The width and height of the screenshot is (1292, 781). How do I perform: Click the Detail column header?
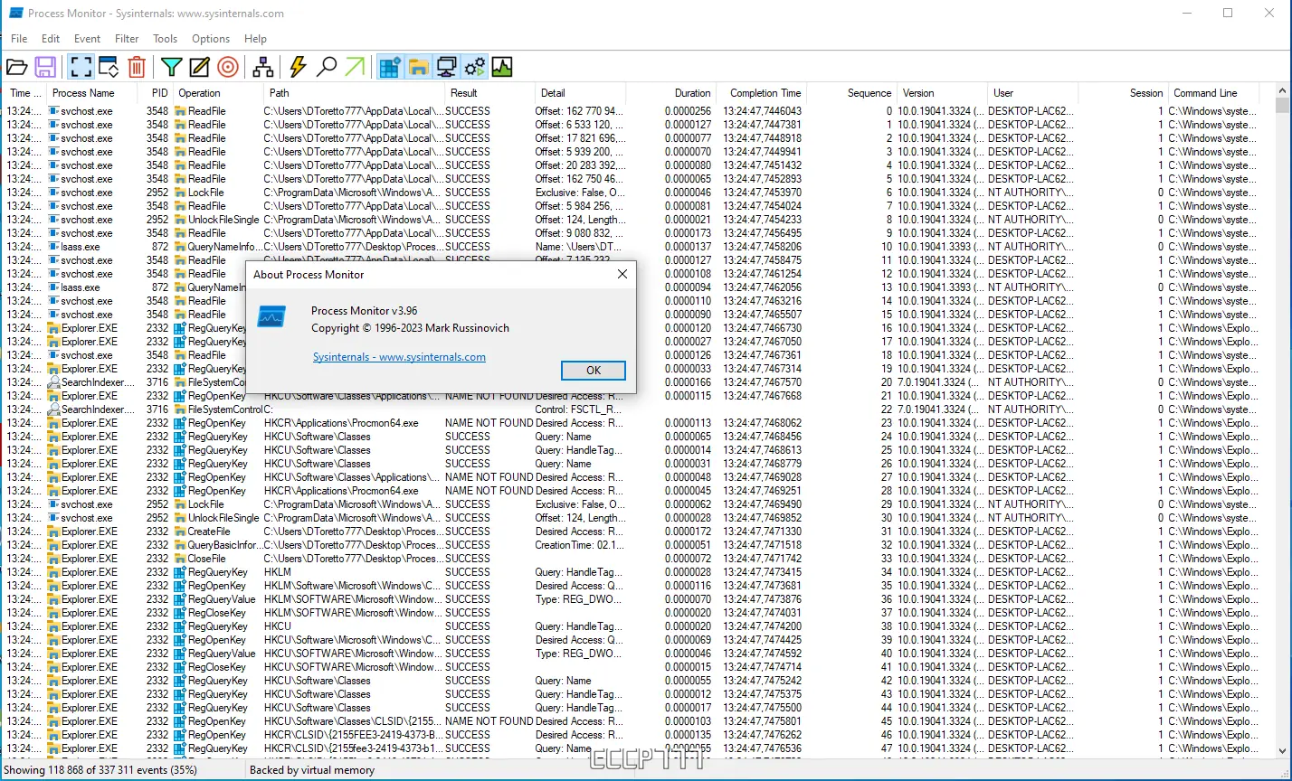pyautogui.click(x=580, y=93)
